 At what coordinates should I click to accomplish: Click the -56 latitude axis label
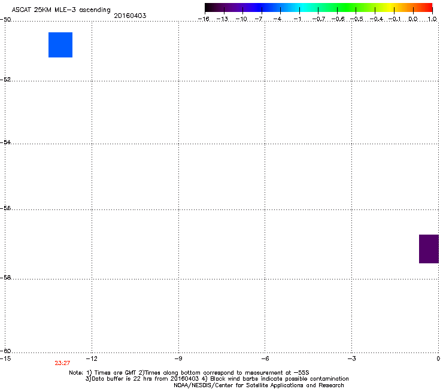click(x=5, y=208)
